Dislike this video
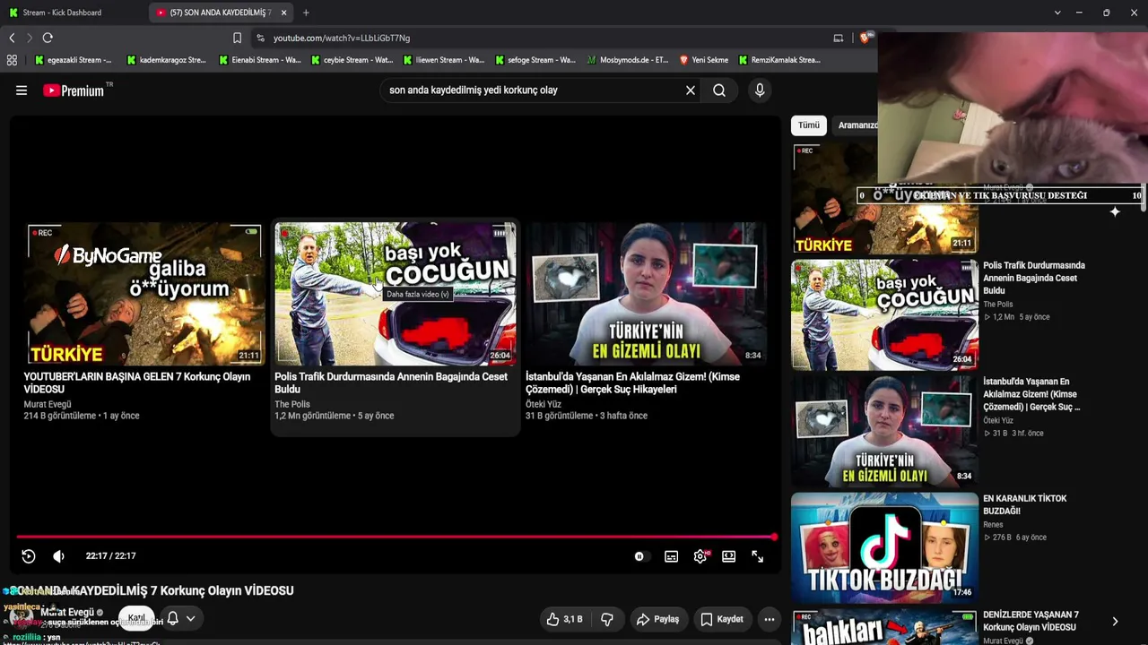 tap(607, 619)
